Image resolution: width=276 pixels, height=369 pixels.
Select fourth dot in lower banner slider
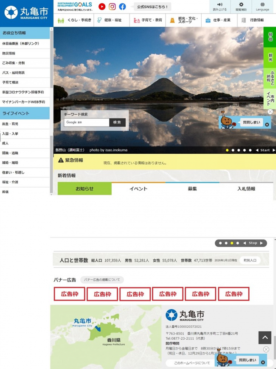click(x=238, y=243)
